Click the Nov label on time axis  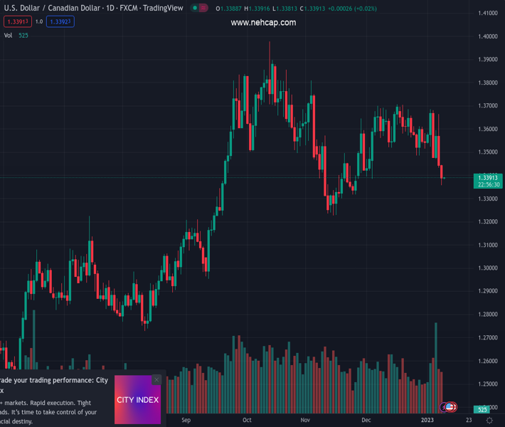click(305, 421)
